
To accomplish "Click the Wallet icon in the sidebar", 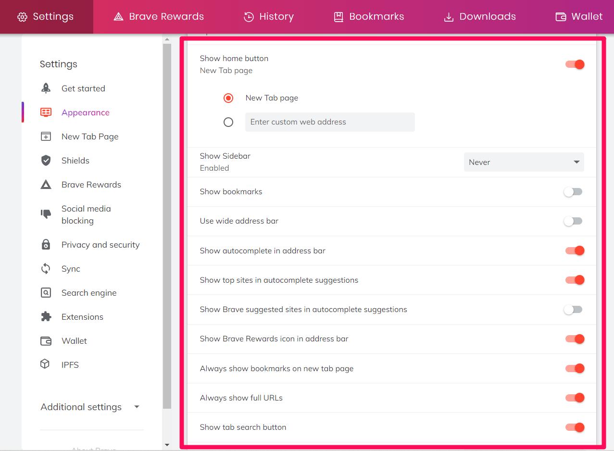I will (x=46, y=340).
